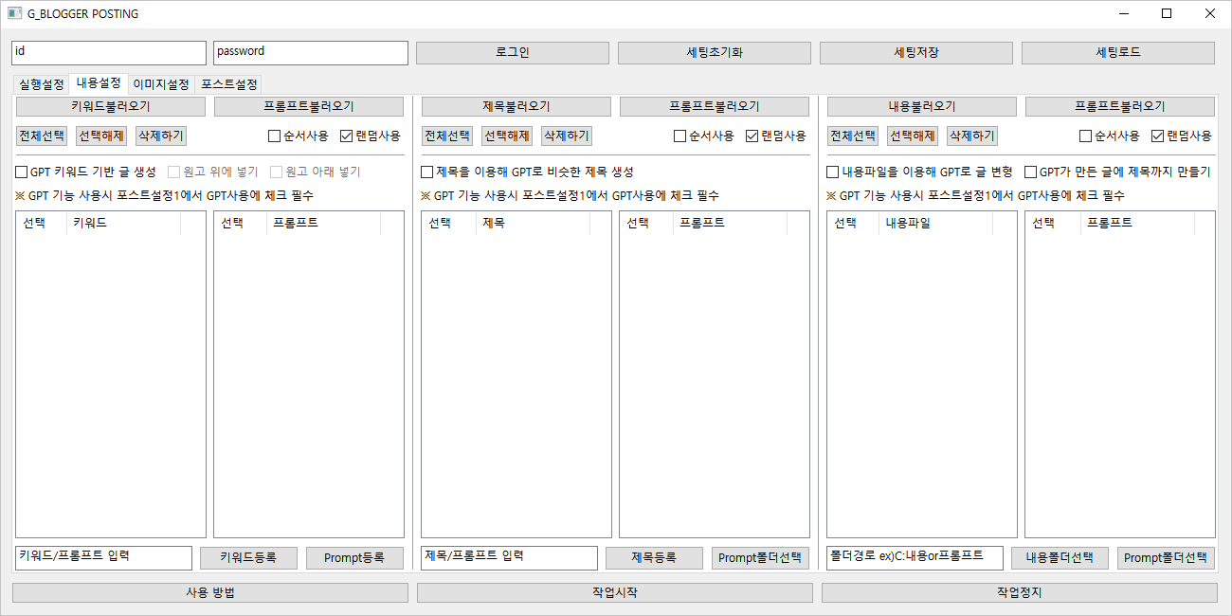
Task: Toggle 내용파일을 이용해 GPT로 글 변형 checkbox
Action: [833, 172]
